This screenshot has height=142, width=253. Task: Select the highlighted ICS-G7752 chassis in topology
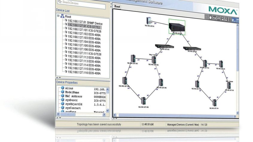pos(177,28)
